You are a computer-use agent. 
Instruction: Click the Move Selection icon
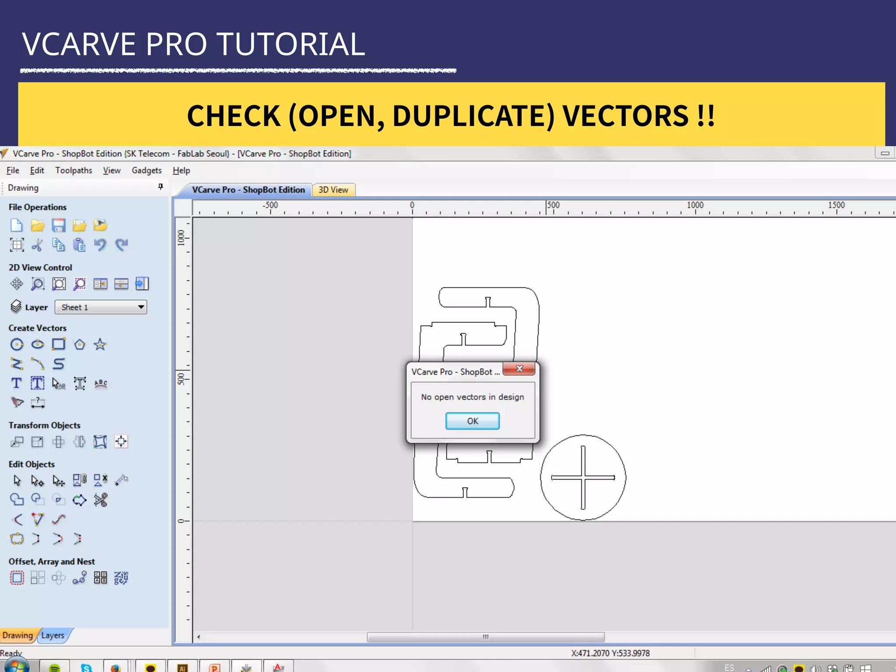point(17,442)
